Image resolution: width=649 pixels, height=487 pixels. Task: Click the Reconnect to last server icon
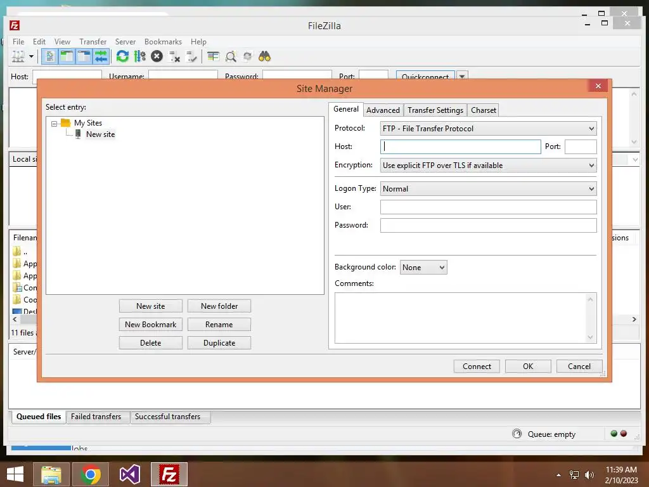[191, 56]
